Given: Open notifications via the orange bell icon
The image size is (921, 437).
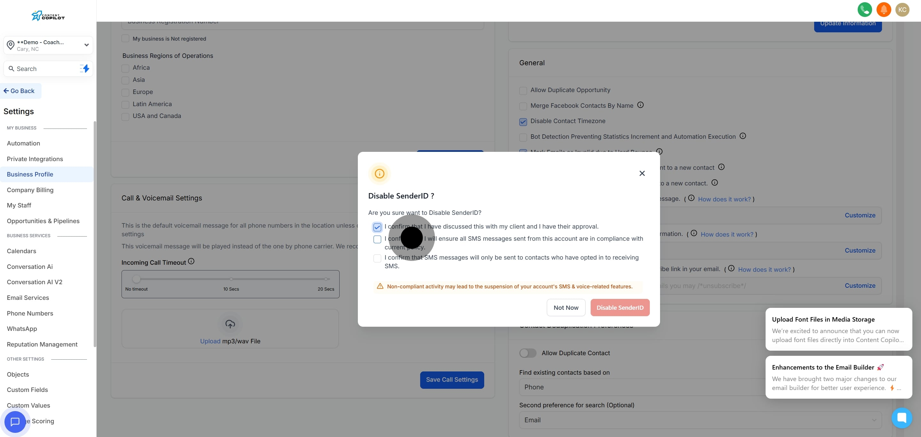Looking at the screenshot, I should 884,10.
